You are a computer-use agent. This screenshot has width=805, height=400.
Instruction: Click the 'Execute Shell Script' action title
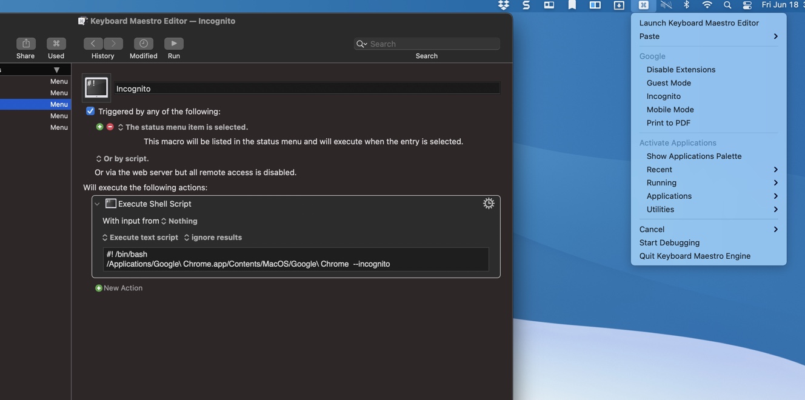point(155,204)
